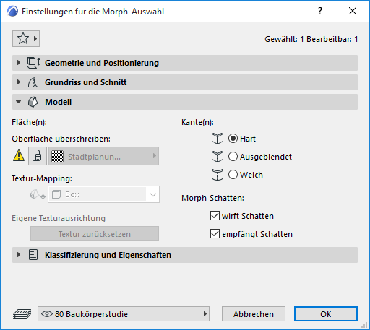Click the Grundriss und Schnitt panel icon
Screen dimensions: 370x330
(x=33, y=82)
